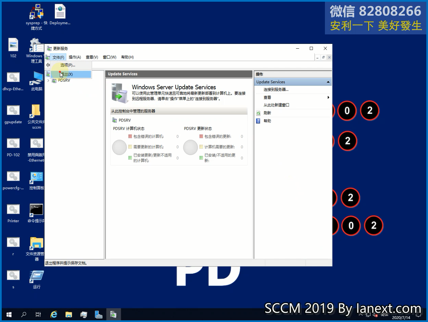Click 包含错误的更新 status entry

217,136
